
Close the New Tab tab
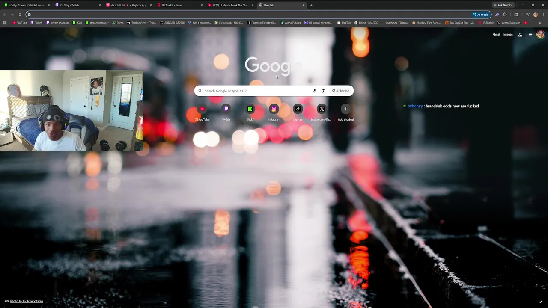tap(304, 5)
